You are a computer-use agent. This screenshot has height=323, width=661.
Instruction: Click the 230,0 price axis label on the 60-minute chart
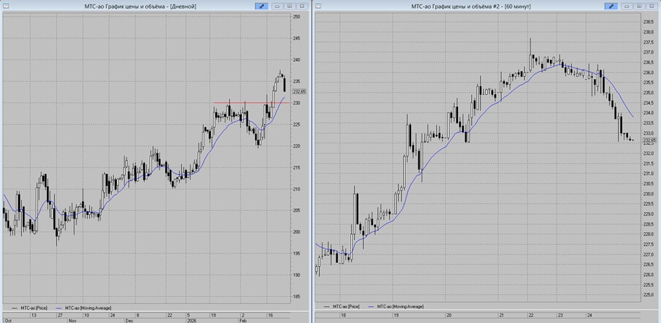pyautogui.click(x=648, y=194)
